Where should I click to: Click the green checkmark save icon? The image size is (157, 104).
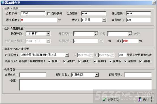(x=105, y=99)
